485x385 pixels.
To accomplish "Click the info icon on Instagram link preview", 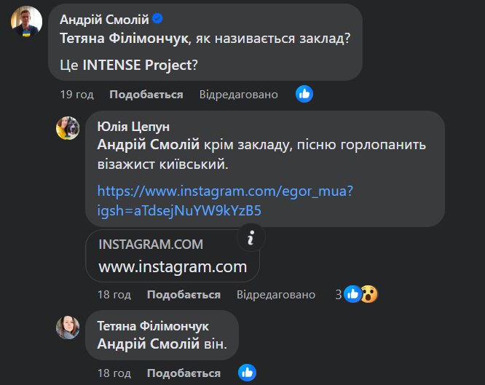I will pyautogui.click(x=251, y=238).
